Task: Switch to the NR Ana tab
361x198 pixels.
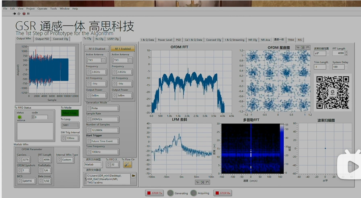Action: [265, 40]
